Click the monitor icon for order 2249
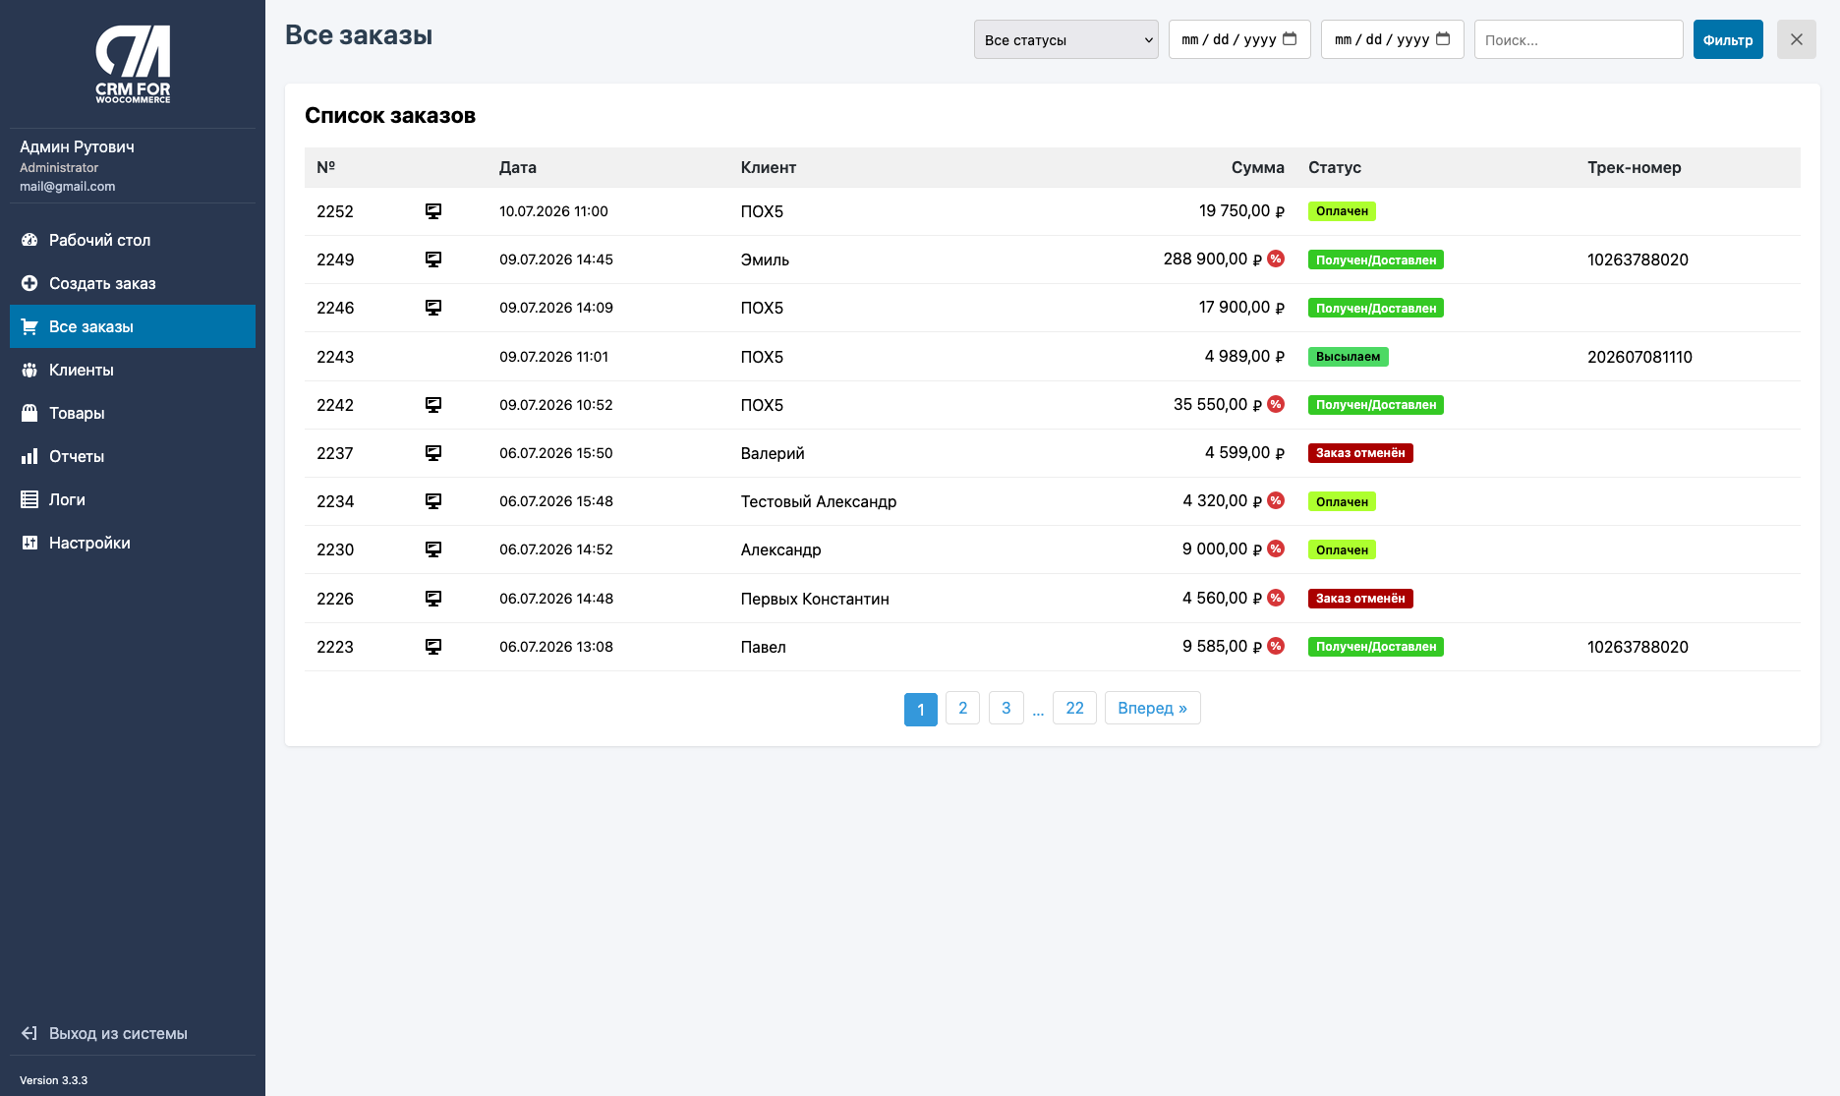Image resolution: width=1840 pixels, height=1096 pixels. pyautogui.click(x=433, y=260)
